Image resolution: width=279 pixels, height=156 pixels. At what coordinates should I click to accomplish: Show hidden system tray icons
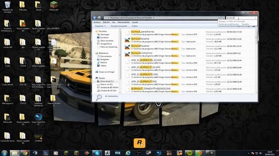[248, 153]
